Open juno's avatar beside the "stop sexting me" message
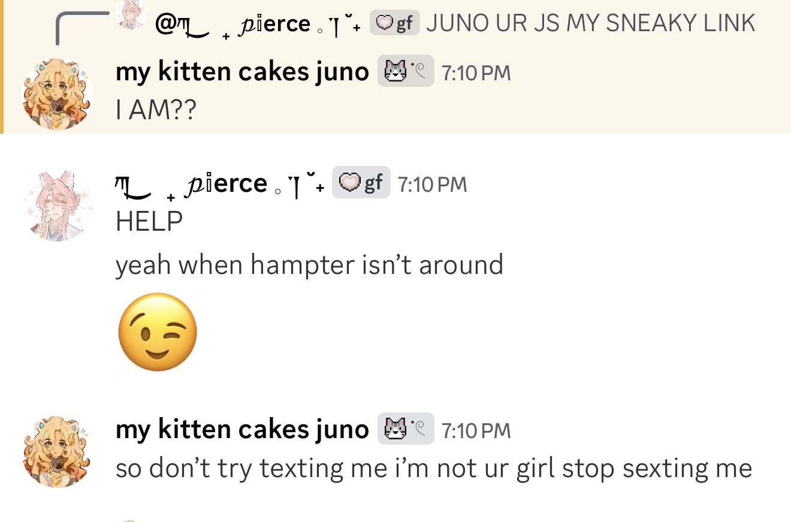This screenshot has height=522, width=791. tap(58, 451)
